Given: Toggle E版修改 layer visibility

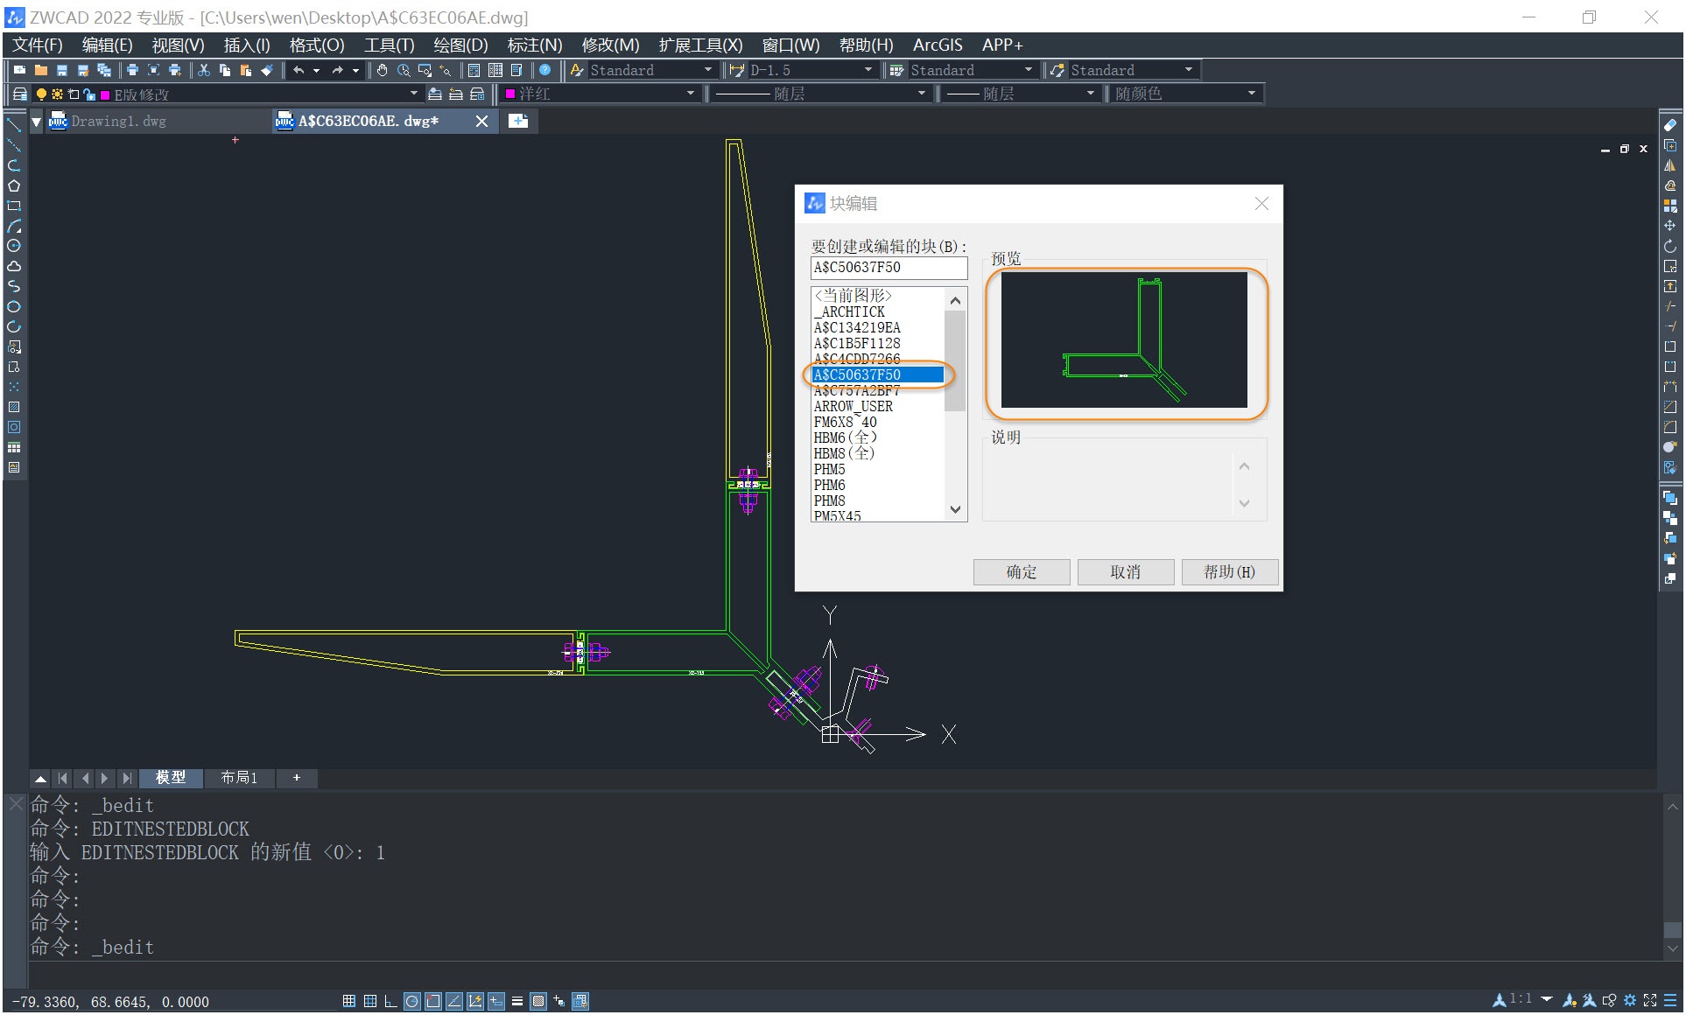Looking at the screenshot, I should (46, 95).
